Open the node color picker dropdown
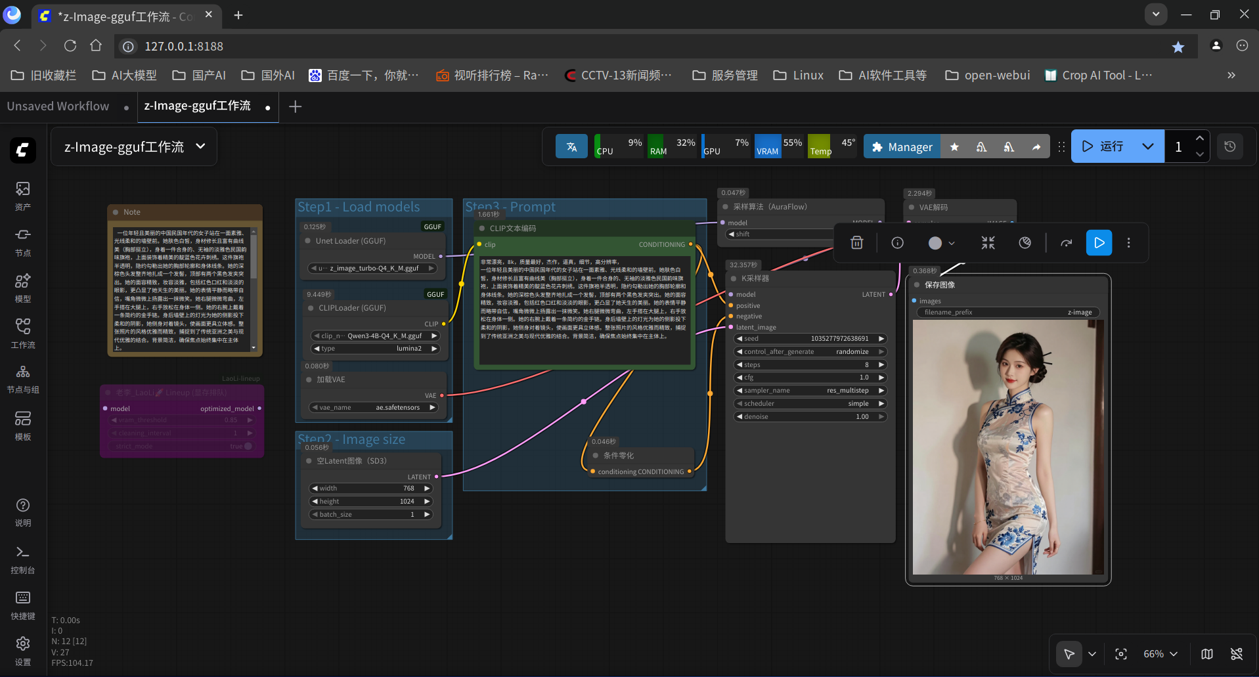This screenshot has height=677, width=1259. click(x=941, y=243)
